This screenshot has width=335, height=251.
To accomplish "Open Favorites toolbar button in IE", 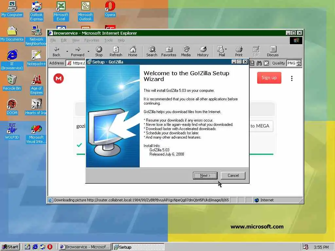I will (x=168, y=52).
